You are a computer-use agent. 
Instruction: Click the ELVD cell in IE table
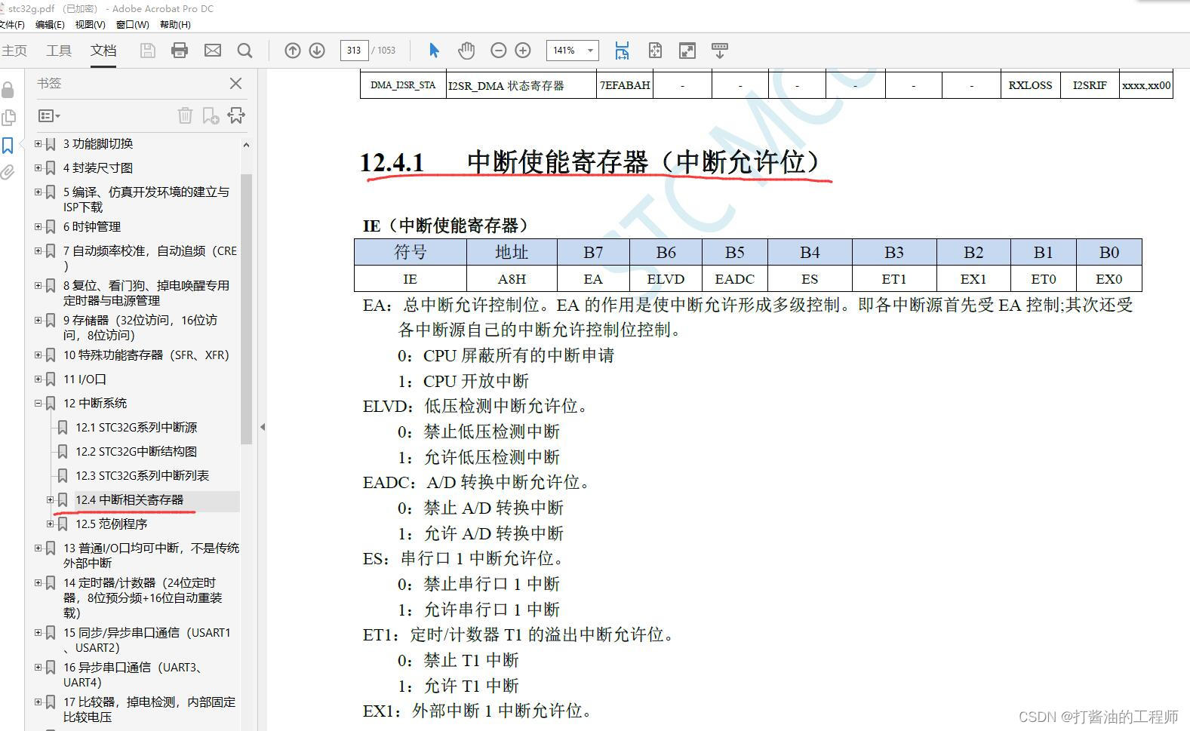tap(666, 278)
